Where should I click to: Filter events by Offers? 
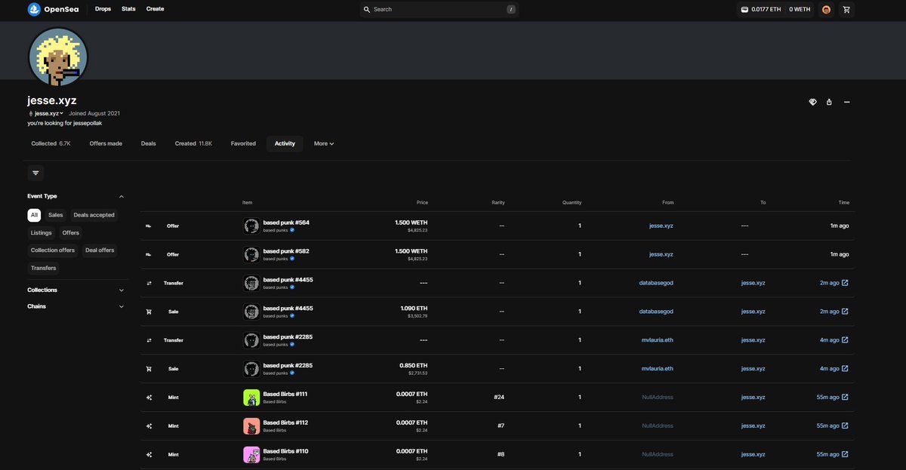[71, 233]
